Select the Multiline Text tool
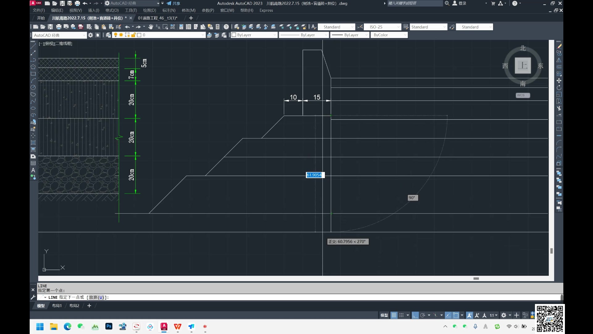Image resolution: width=593 pixels, height=334 pixels. [33, 170]
